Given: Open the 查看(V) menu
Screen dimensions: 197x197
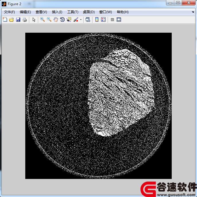Looking at the screenshot, I should pyautogui.click(x=41, y=12).
